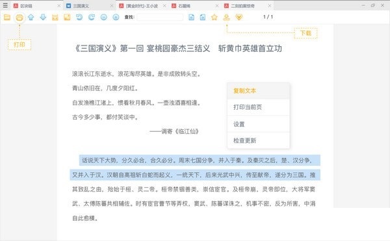Click the line 滚滚长江东逝水
This screenshot has height=241, width=390.
tap(136, 74)
